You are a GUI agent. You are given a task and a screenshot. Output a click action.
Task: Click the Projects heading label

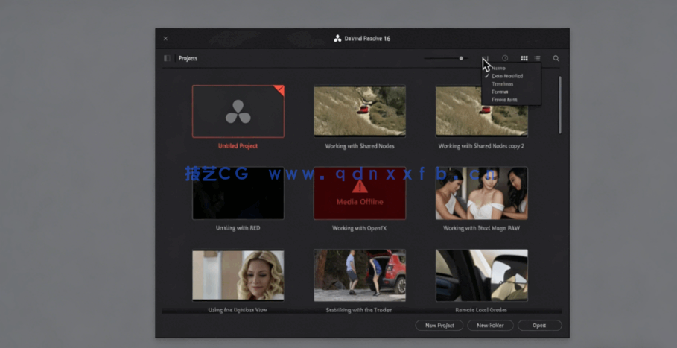(x=188, y=58)
